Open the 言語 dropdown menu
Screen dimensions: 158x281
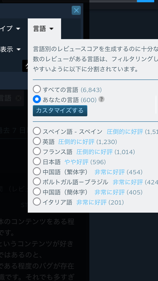[44, 29]
